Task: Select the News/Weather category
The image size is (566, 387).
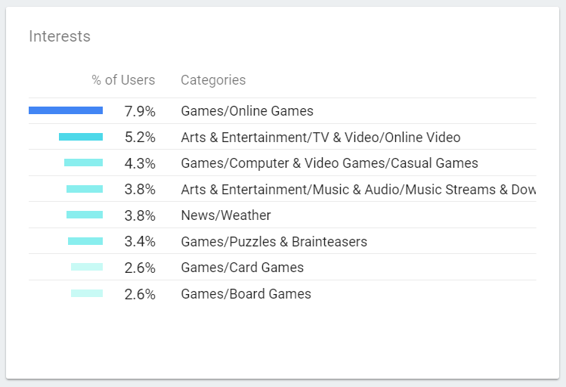Action: tap(226, 215)
